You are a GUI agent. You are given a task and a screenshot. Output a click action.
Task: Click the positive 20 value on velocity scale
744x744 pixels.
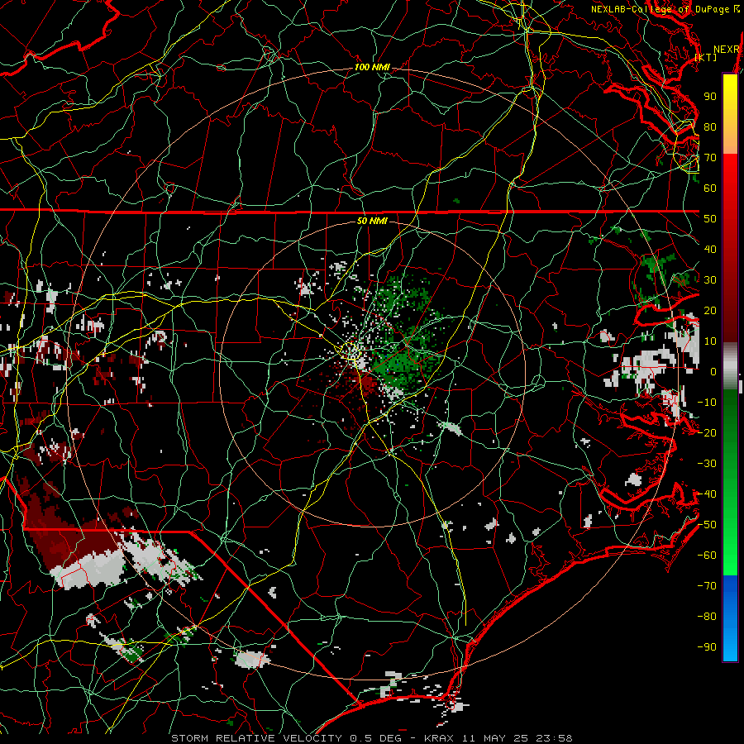click(710, 310)
